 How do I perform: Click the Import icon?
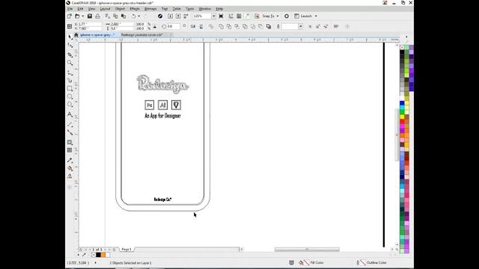[170, 16]
